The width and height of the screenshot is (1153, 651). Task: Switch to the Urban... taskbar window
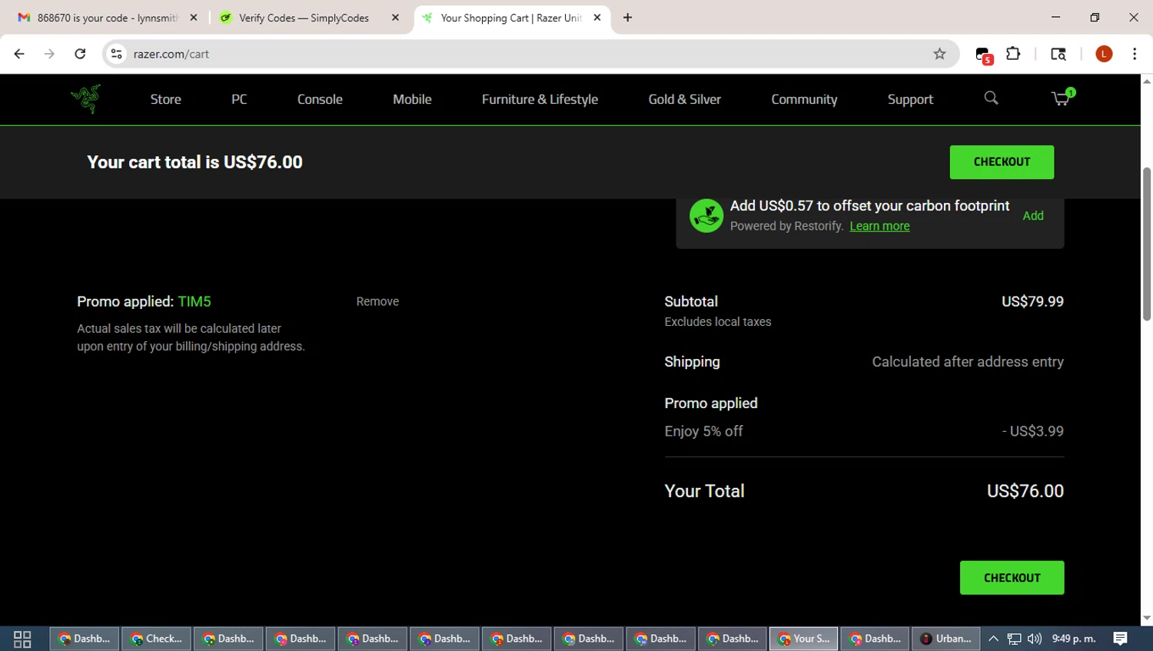(x=945, y=639)
